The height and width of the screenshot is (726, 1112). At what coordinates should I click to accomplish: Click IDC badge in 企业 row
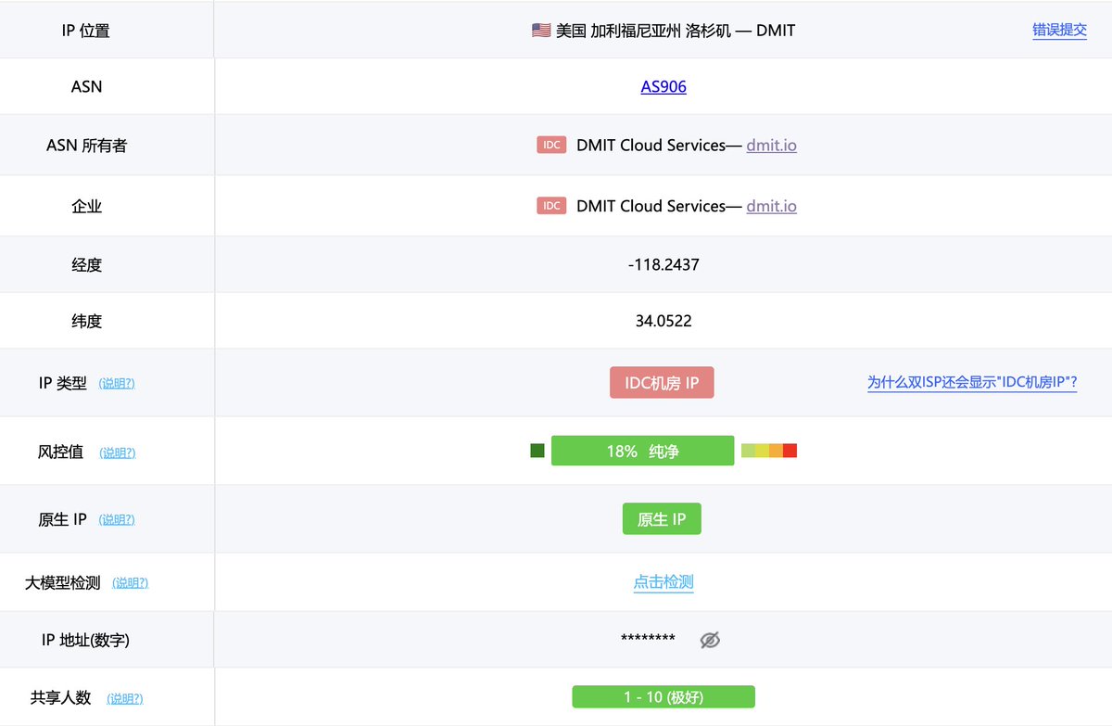point(551,206)
